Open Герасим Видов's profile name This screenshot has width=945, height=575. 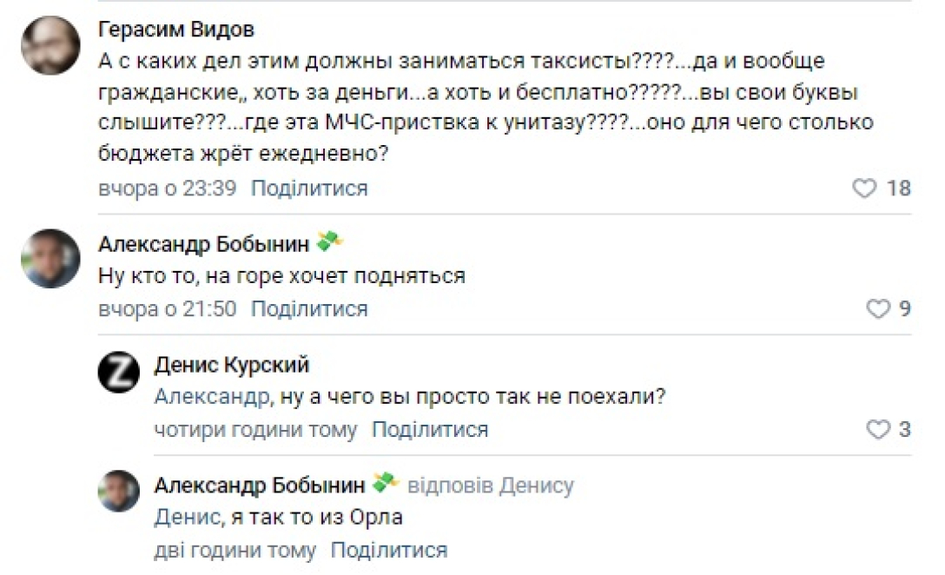coord(175,29)
